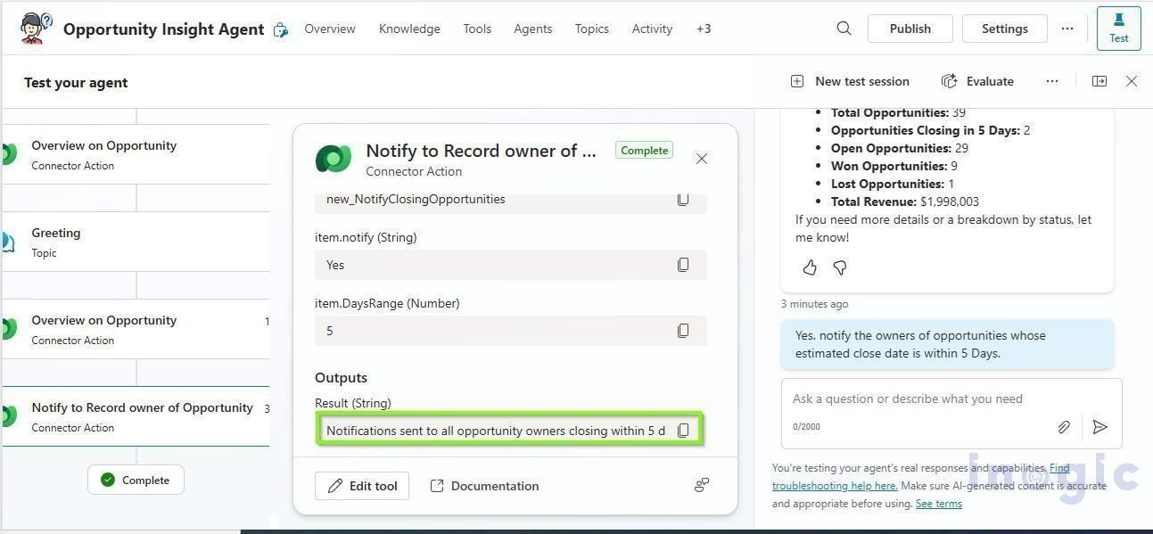Viewport: 1153px width, 534px height.
Task: Toggle the test panel to a new window
Action: (x=1099, y=80)
